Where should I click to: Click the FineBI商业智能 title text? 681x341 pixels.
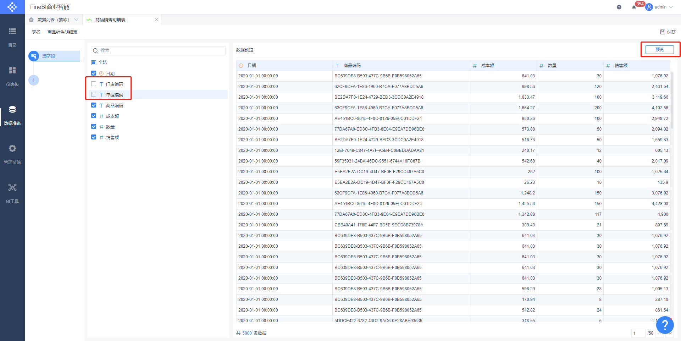click(50, 7)
